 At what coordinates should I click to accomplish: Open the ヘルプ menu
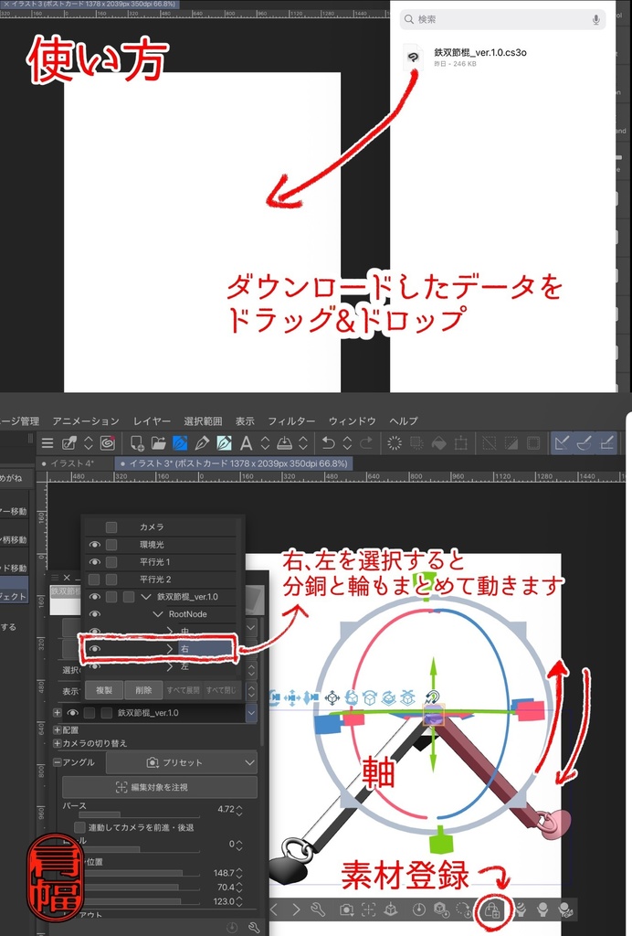[x=404, y=421]
